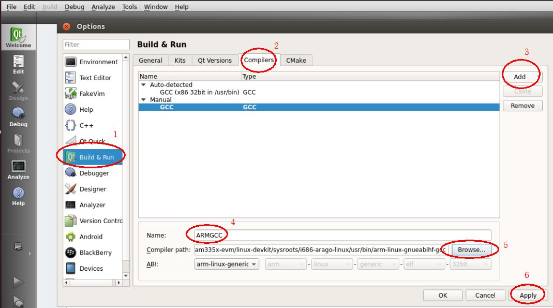Open the Debugger options category
The height and width of the screenshot is (308, 553).
93,173
